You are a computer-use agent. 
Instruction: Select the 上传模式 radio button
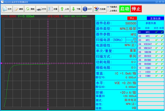pos(109,10)
